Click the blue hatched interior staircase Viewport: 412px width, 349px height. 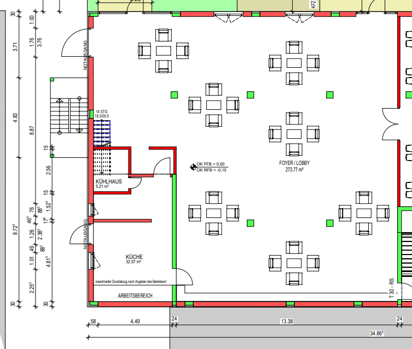[102, 133]
